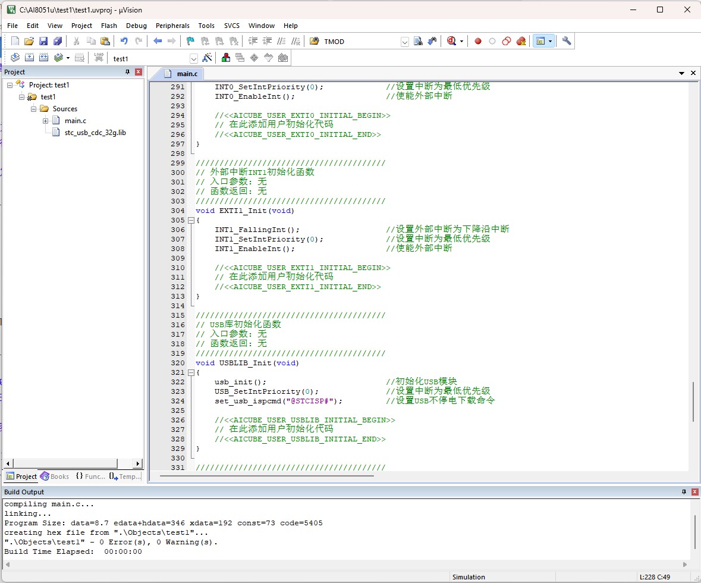Click the Find in Files folder icon
The image size is (701, 583).
point(315,41)
